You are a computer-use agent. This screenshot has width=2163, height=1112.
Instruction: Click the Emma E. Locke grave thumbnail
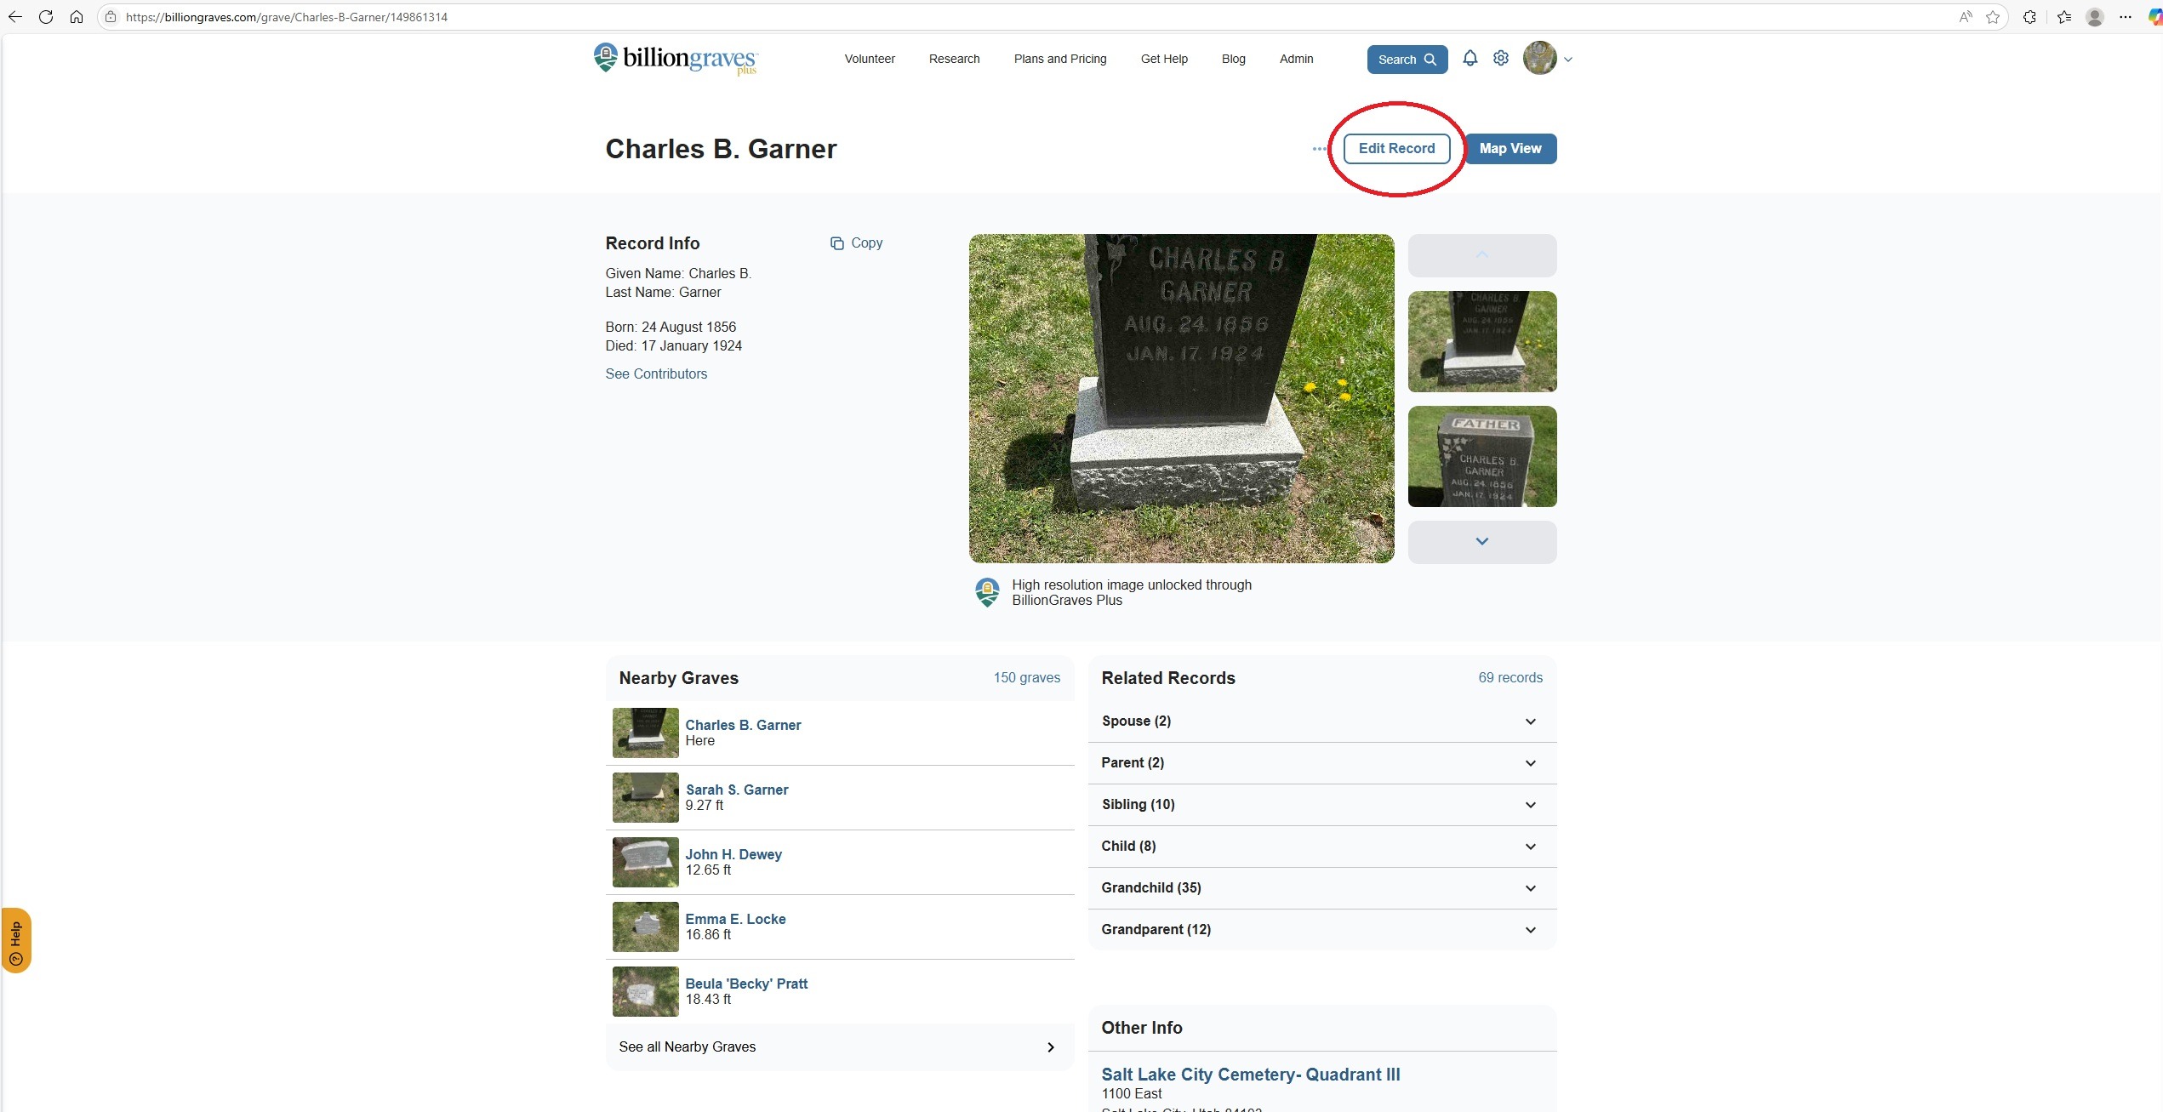coord(645,927)
